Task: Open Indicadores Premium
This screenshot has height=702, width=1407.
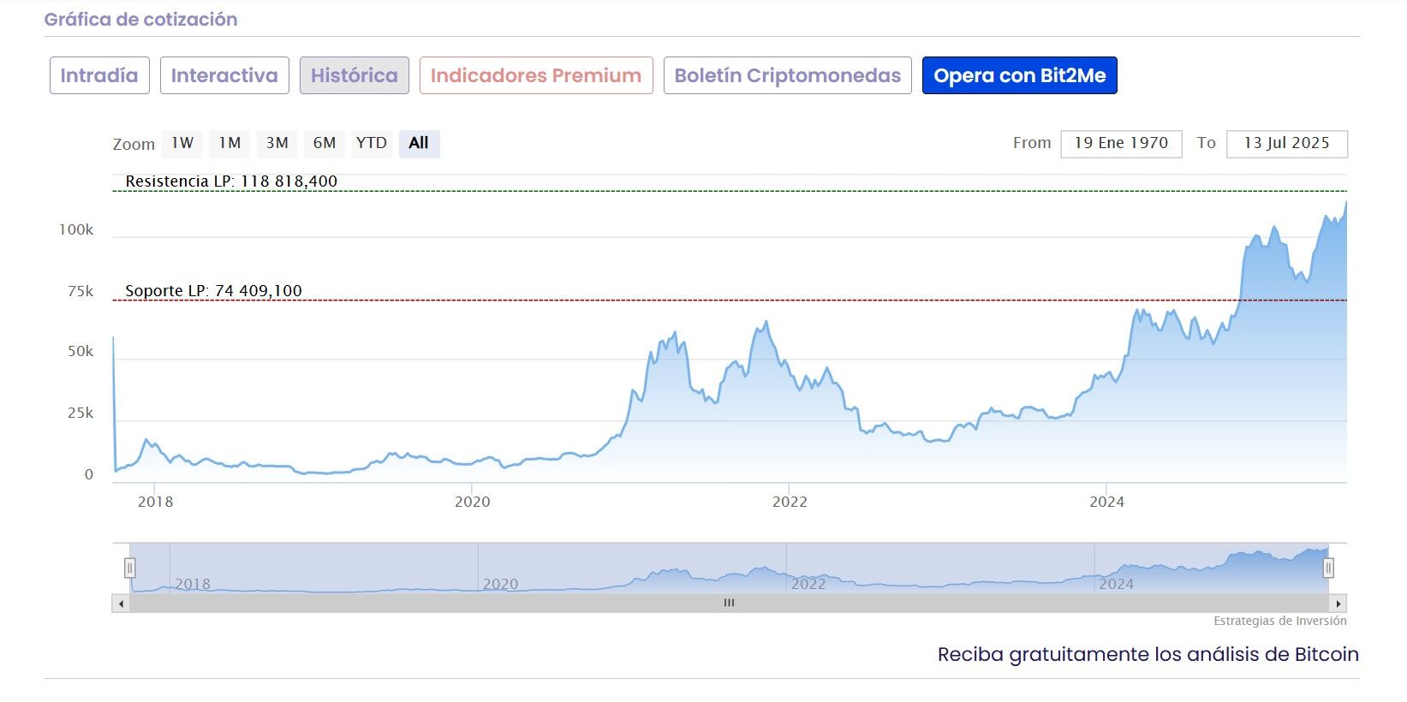Action: tap(536, 75)
